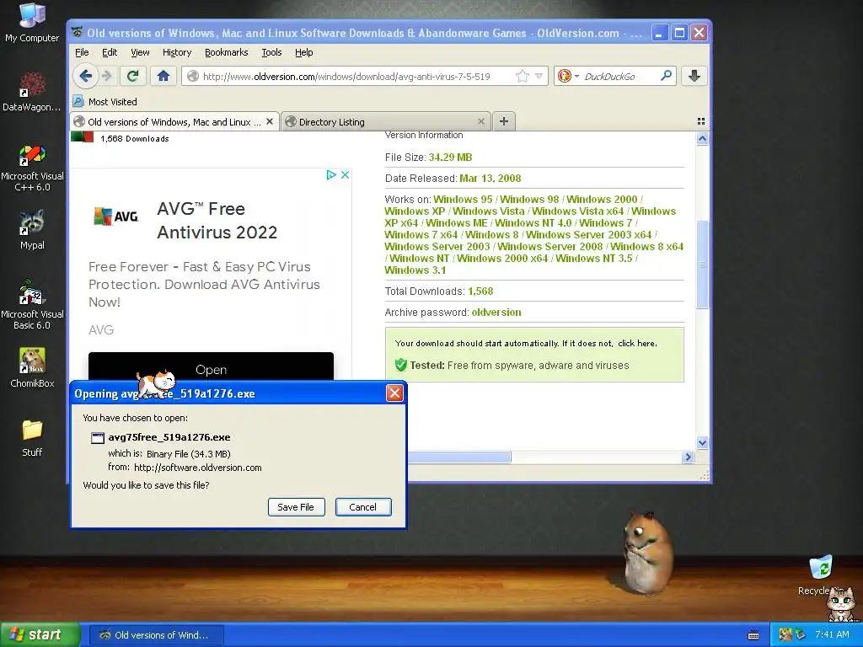The height and width of the screenshot is (647, 863).
Task: Click the horizontal scrollbar thumb
Action: click(459, 457)
